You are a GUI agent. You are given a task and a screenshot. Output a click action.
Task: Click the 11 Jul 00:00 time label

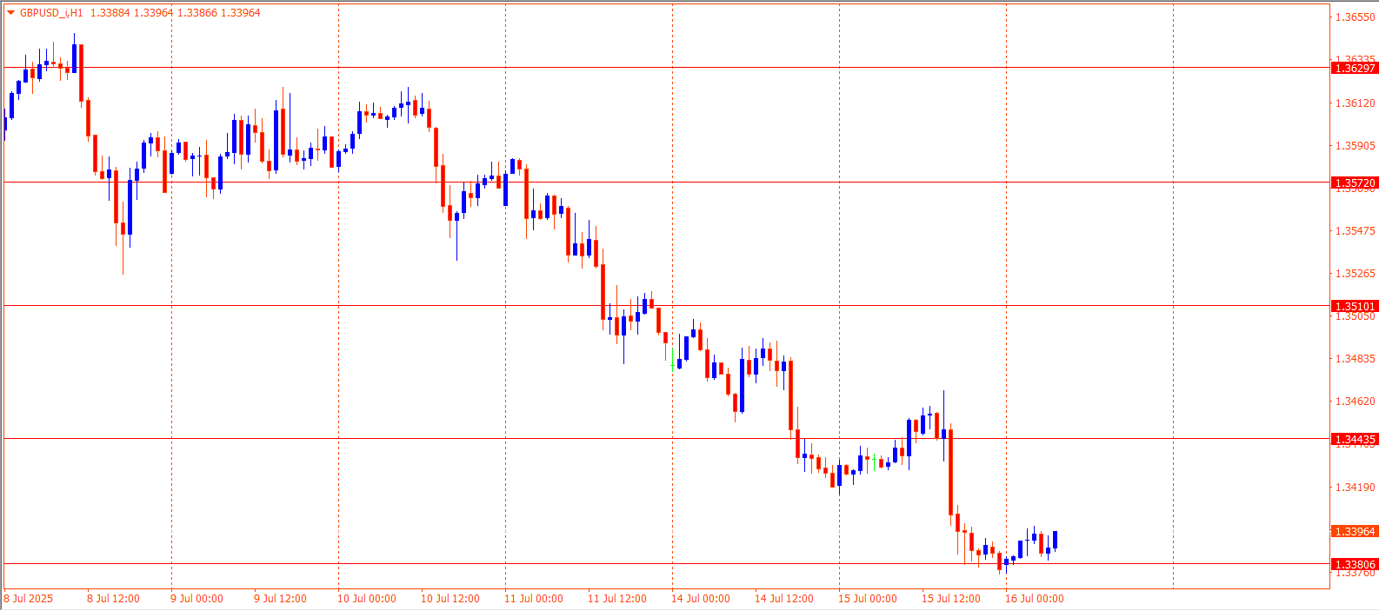point(534,599)
